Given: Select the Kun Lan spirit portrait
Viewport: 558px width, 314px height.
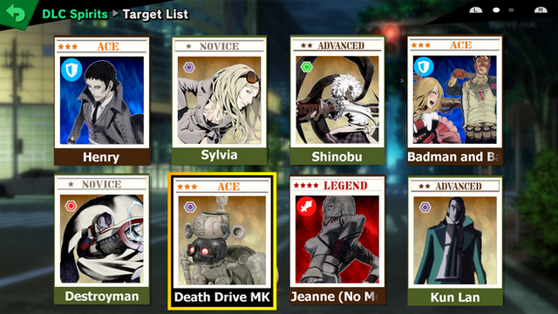Looking at the screenshot, I should pyautogui.click(x=455, y=241).
